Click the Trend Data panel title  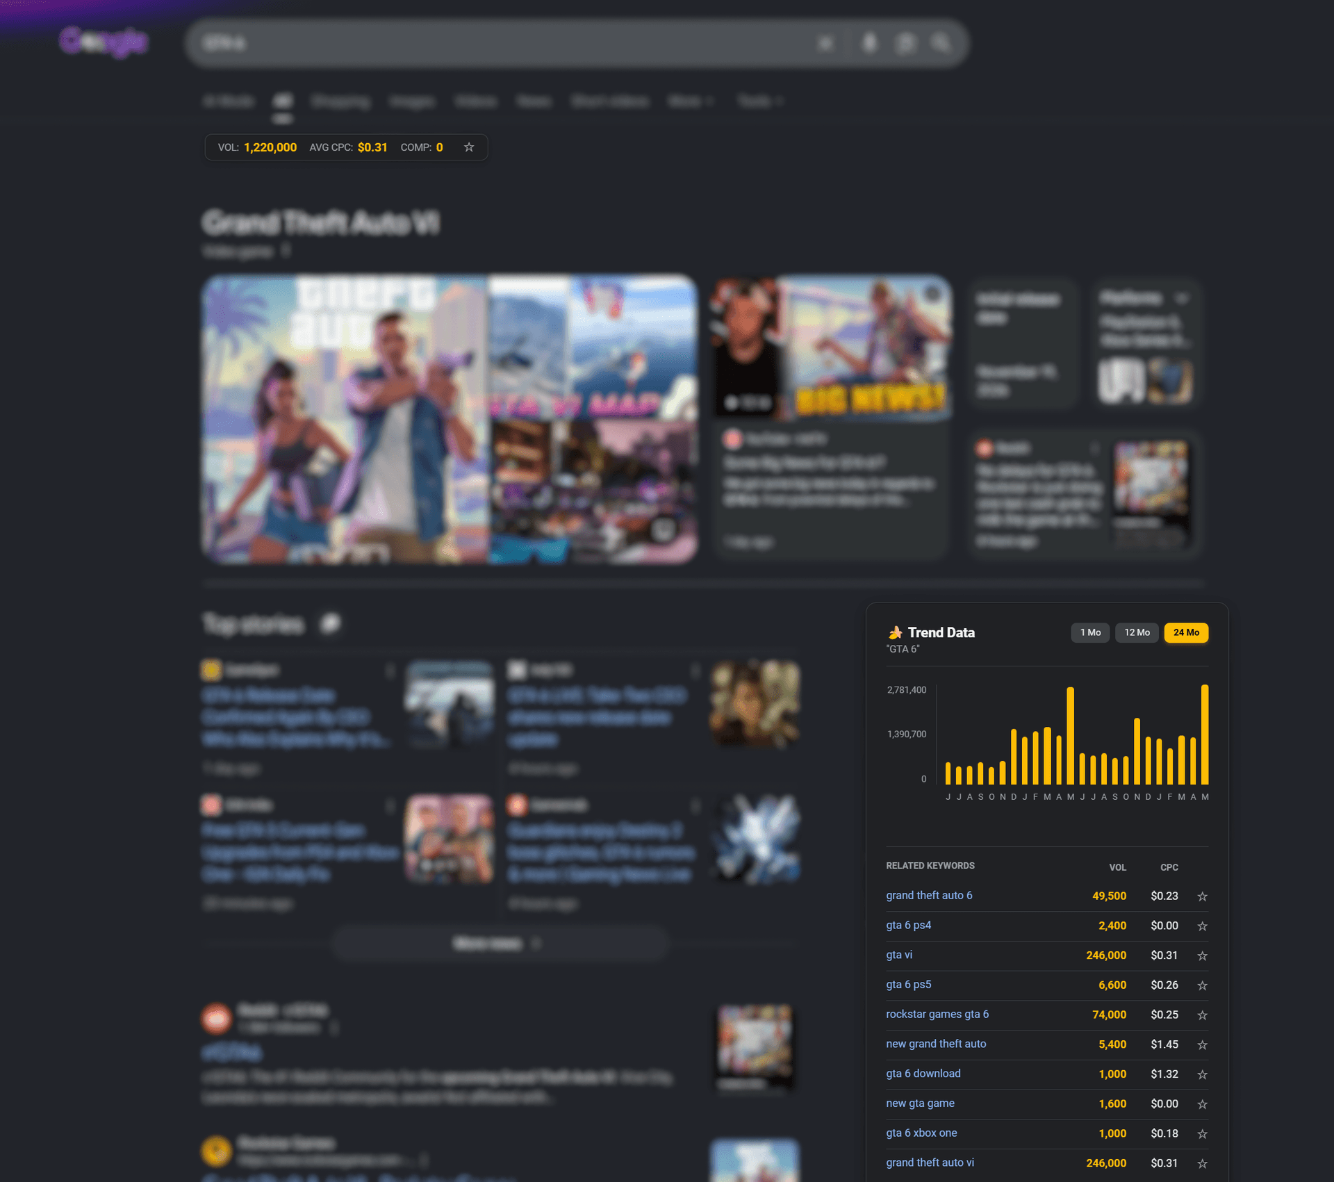941,632
